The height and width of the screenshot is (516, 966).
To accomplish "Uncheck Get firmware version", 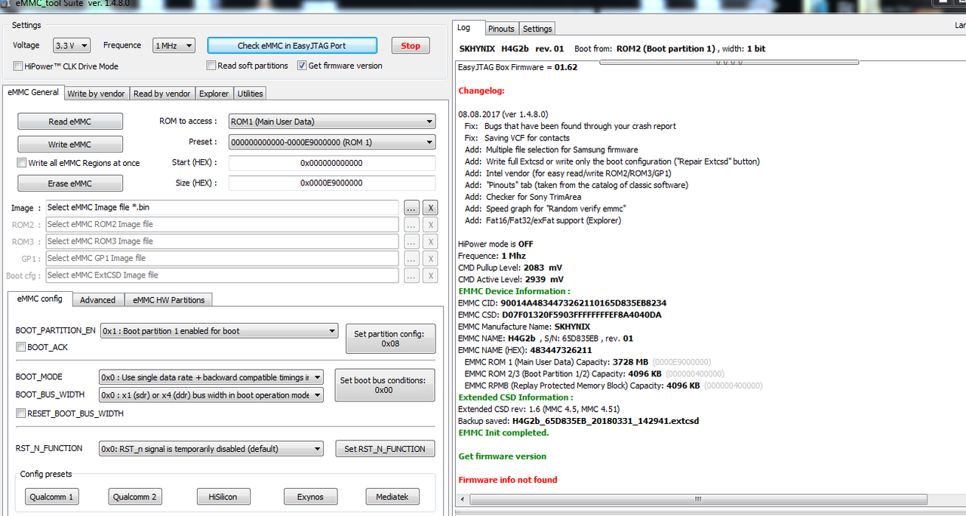I will coord(302,66).
